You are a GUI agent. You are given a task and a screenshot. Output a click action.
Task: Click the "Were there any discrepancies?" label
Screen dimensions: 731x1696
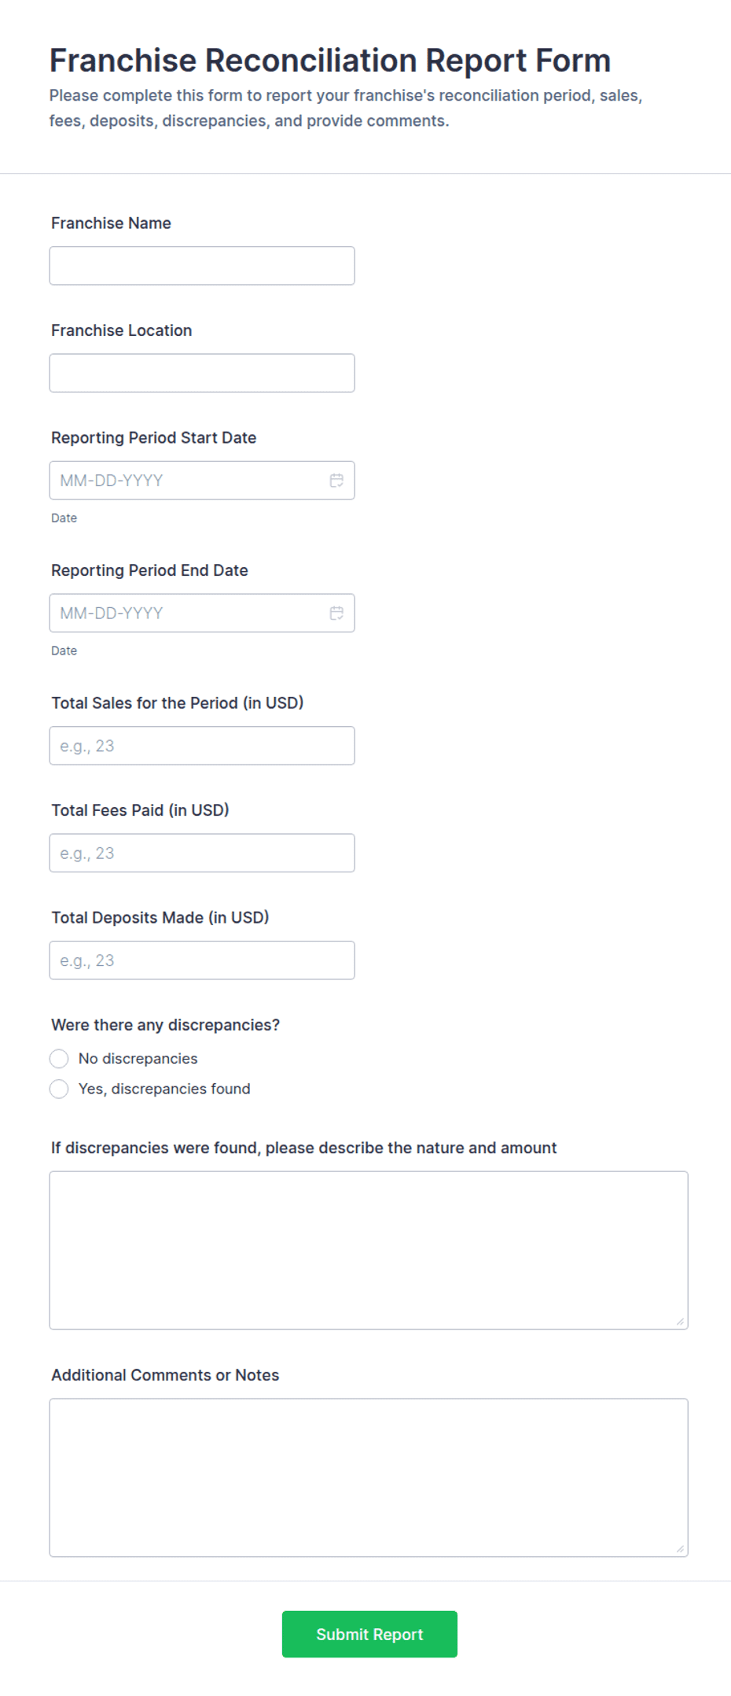166,1024
